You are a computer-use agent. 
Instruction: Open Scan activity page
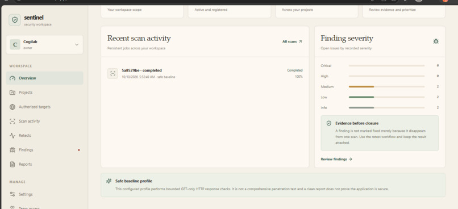click(x=44, y=121)
